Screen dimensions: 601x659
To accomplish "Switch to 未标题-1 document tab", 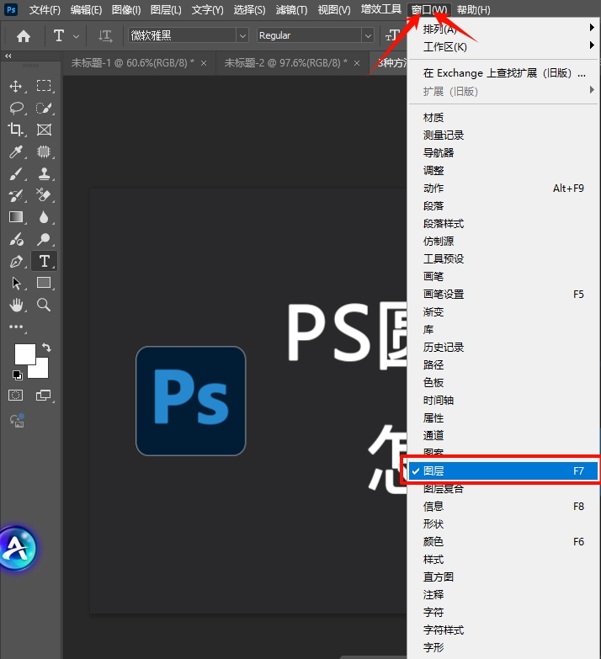I will (132, 63).
